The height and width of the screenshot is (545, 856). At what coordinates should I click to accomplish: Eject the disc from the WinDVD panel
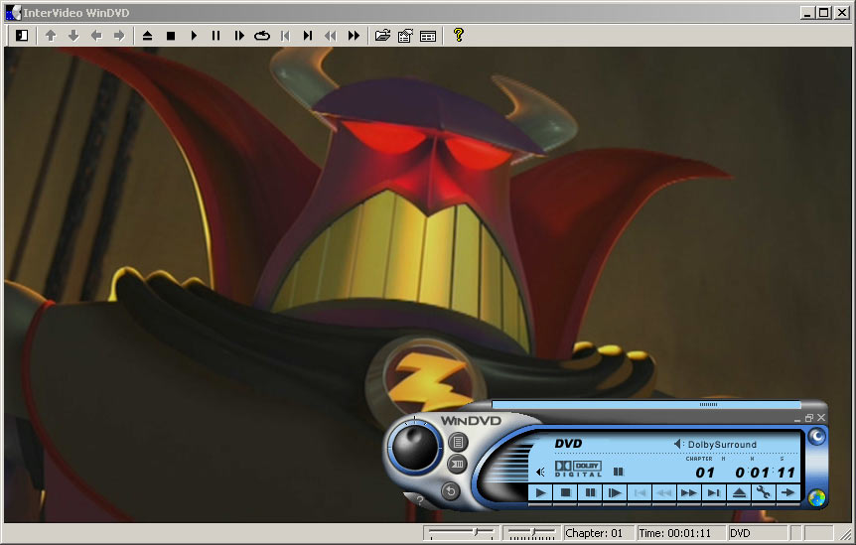[739, 493]
